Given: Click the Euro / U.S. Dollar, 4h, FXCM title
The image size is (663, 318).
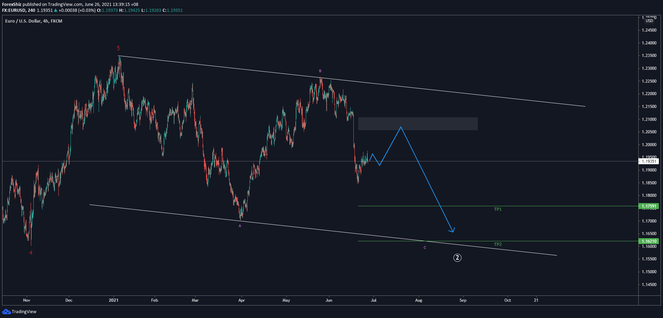Looking at the screenshot, I should coord(34,21).
